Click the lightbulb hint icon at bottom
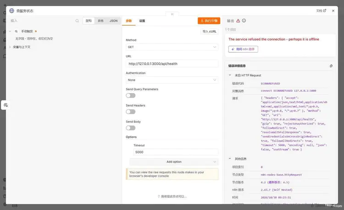 [x=159, y=196]
